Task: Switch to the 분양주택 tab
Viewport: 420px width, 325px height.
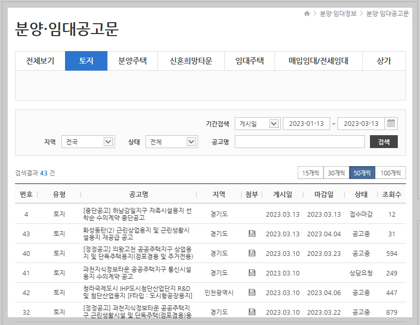Action: (133, 60)
